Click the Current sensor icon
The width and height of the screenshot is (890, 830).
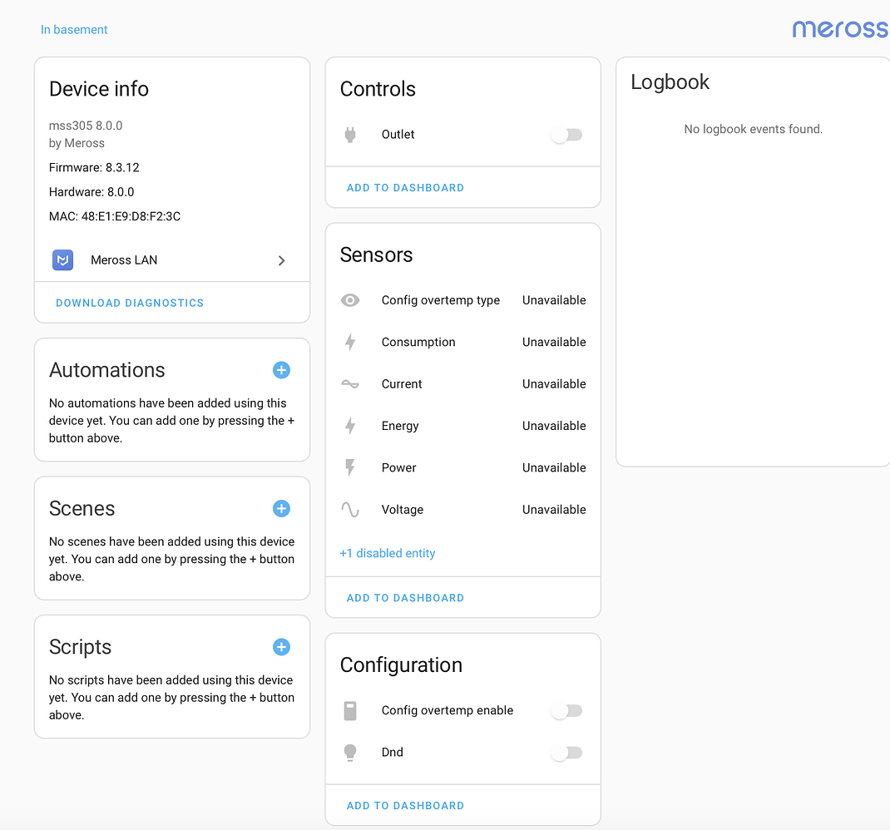350,383
